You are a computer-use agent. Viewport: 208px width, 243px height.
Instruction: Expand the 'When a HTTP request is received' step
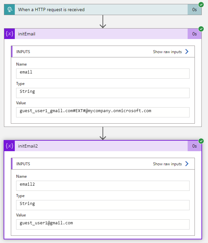click(99, 10)
